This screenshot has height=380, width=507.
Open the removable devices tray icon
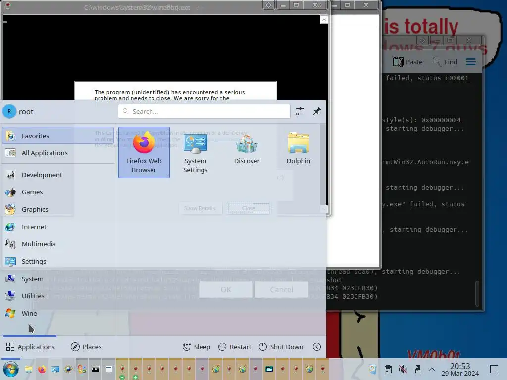coord(417,369)
